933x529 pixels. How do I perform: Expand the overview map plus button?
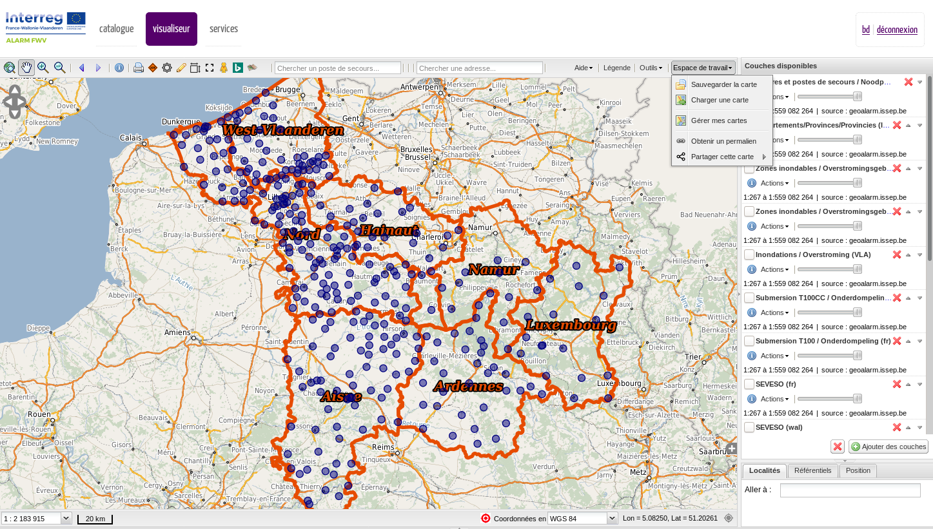[731, 448]
